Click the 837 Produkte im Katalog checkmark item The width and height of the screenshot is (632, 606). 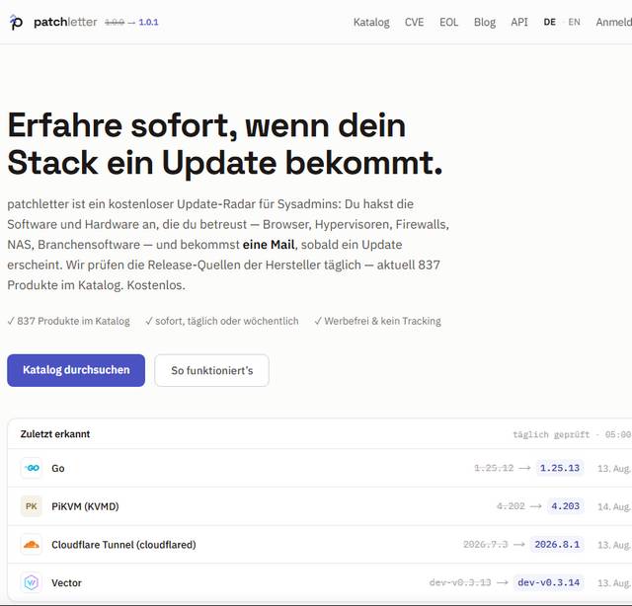coord(68,321)
